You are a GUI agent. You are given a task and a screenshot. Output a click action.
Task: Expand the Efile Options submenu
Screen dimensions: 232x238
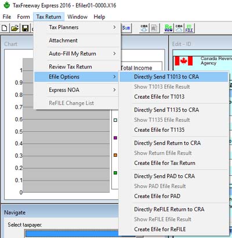tap(77, 77)
